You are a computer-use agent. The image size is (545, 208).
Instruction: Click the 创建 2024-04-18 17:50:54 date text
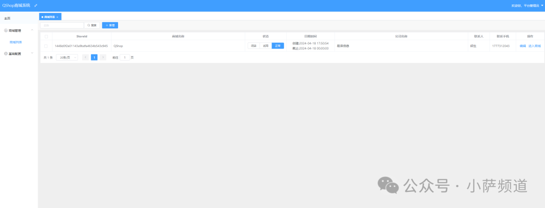click(310, 43)
